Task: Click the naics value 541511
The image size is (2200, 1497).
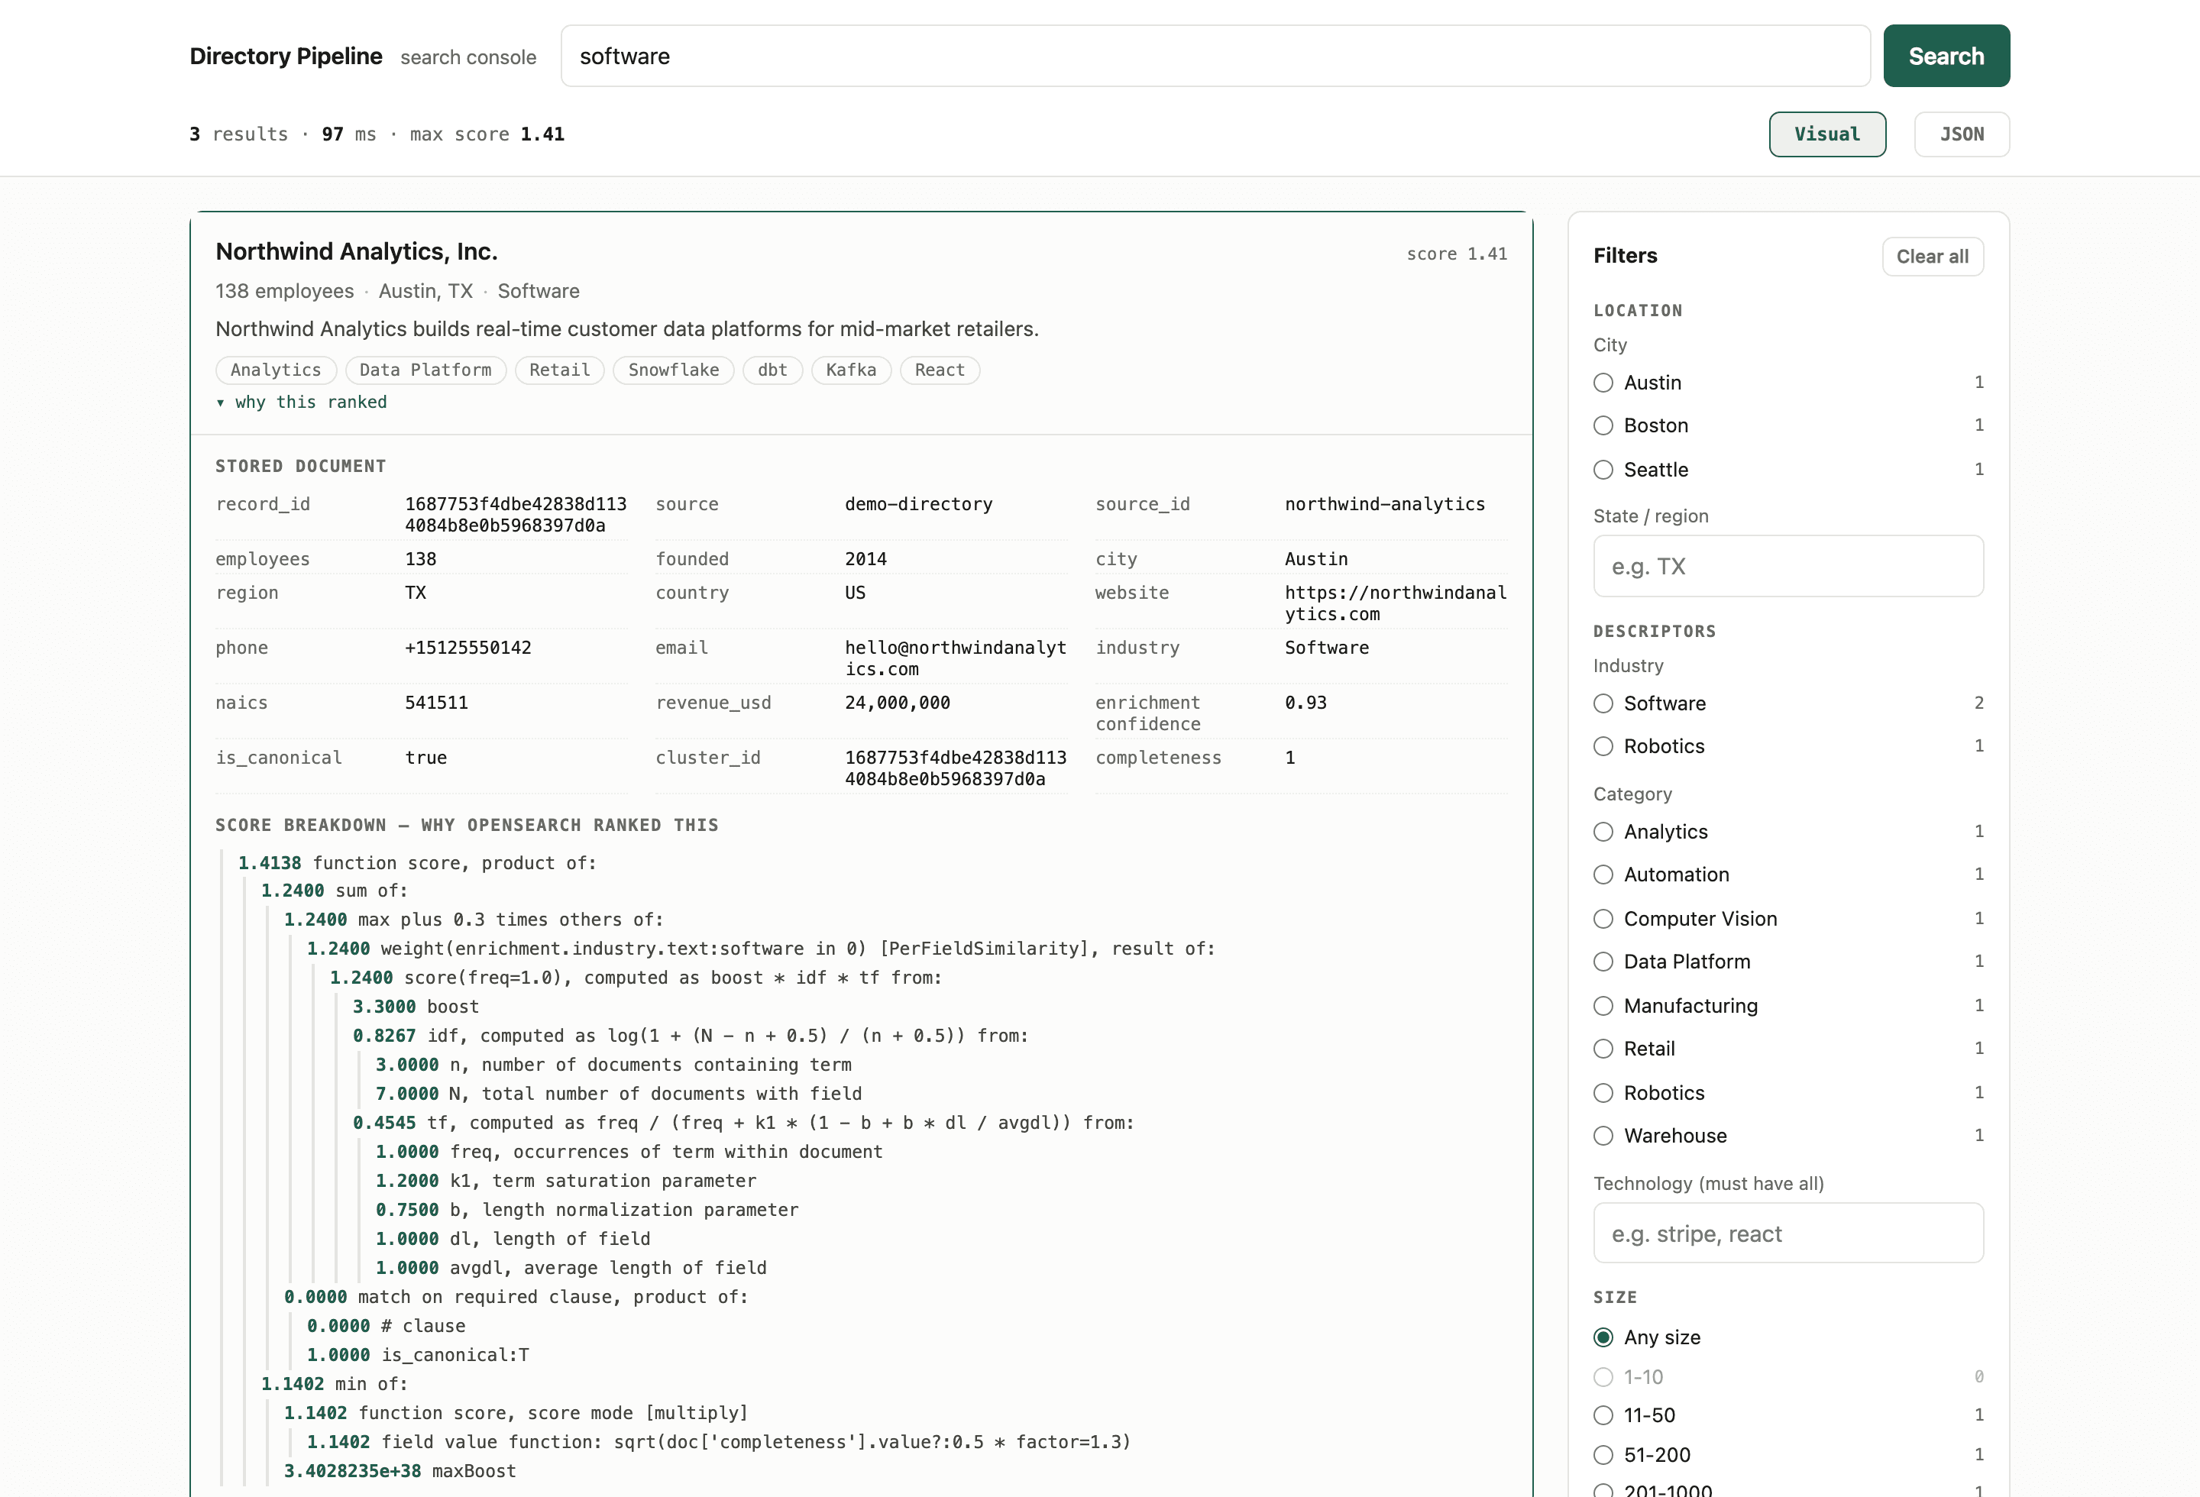Action: pyautogui.click(x=436, y=702)
